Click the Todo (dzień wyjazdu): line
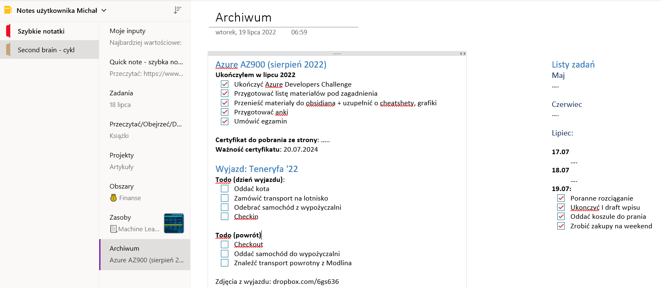661x288 pixels. pyautogui.click(x=250, y=180)
